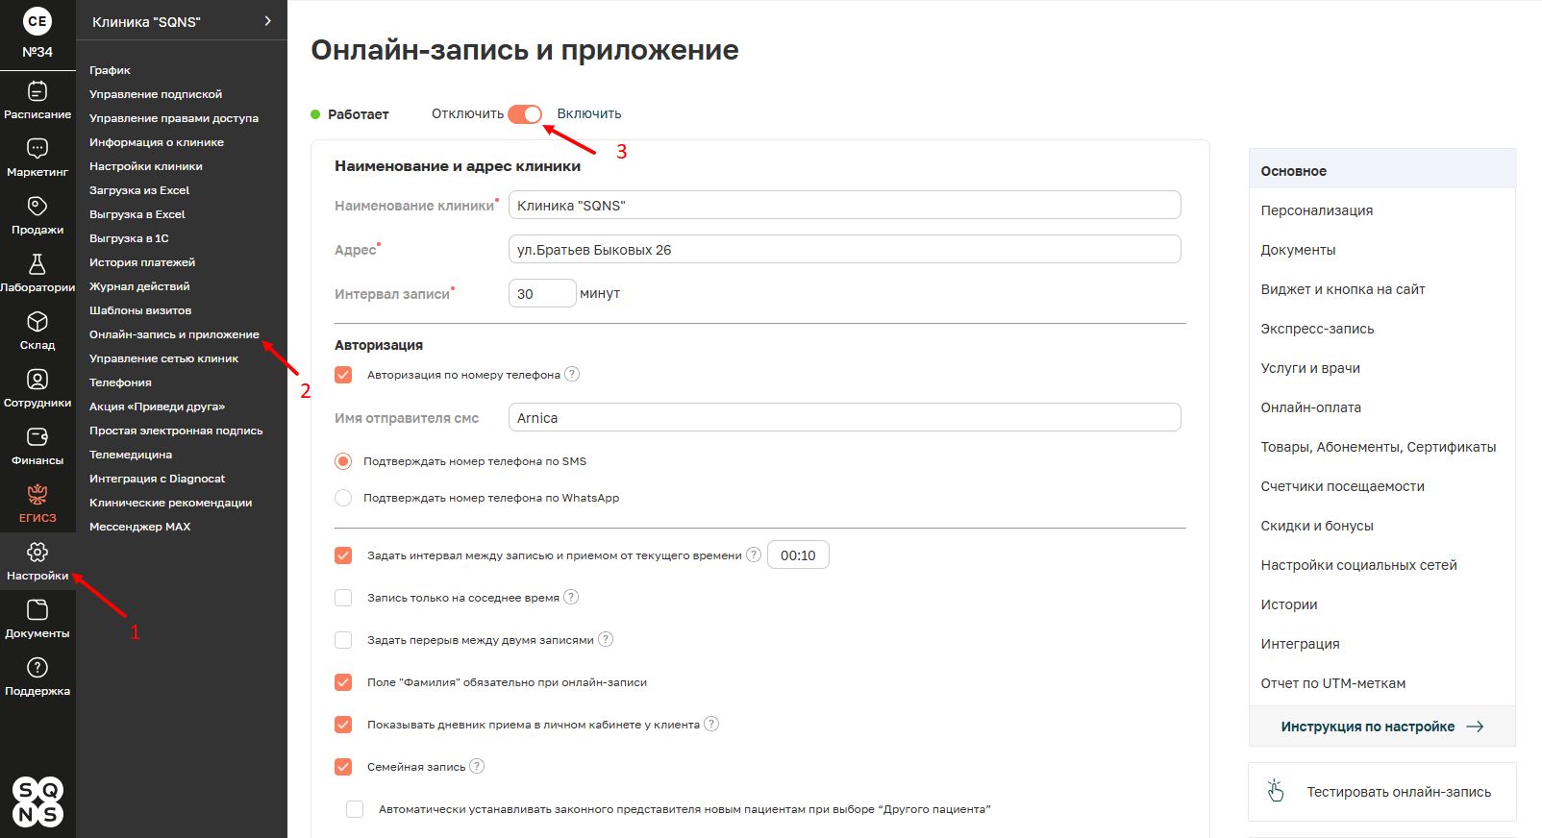
Task: Click the Продажи tag icon
Action: [x=37, y=207]
